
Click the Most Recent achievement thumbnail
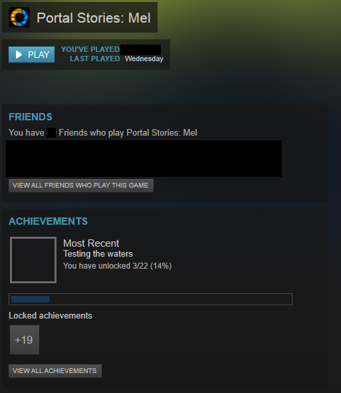pos(33,260)
